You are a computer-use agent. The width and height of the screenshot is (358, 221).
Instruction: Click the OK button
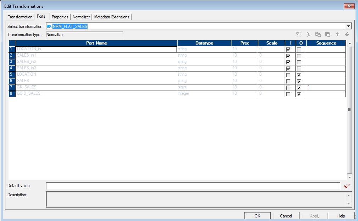coord(257,216)
